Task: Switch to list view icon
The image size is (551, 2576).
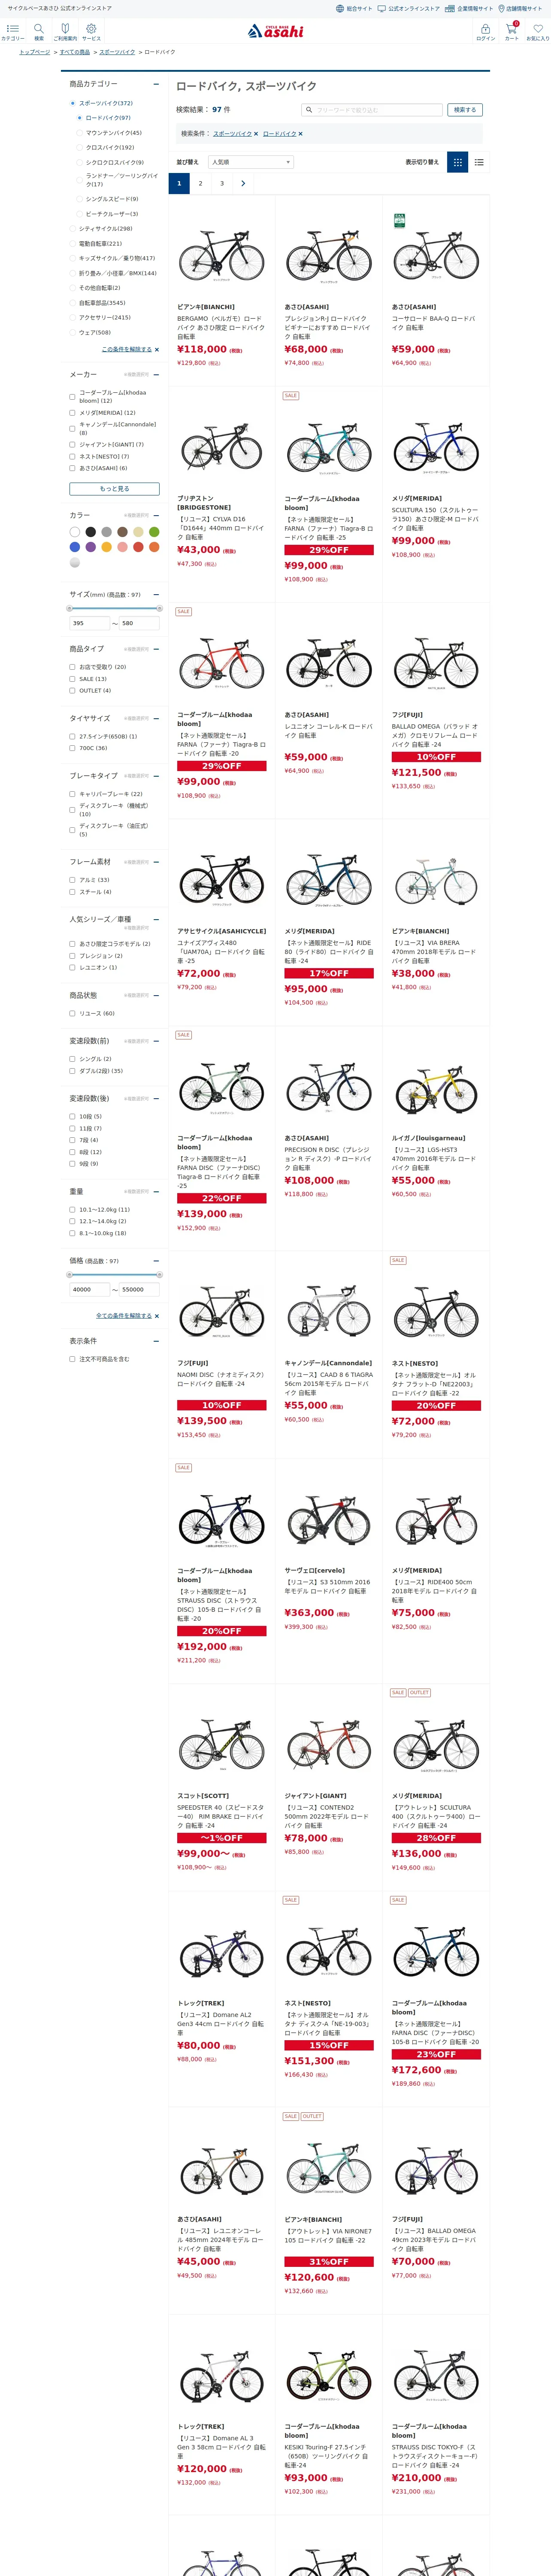Action: tap(479, 162)
